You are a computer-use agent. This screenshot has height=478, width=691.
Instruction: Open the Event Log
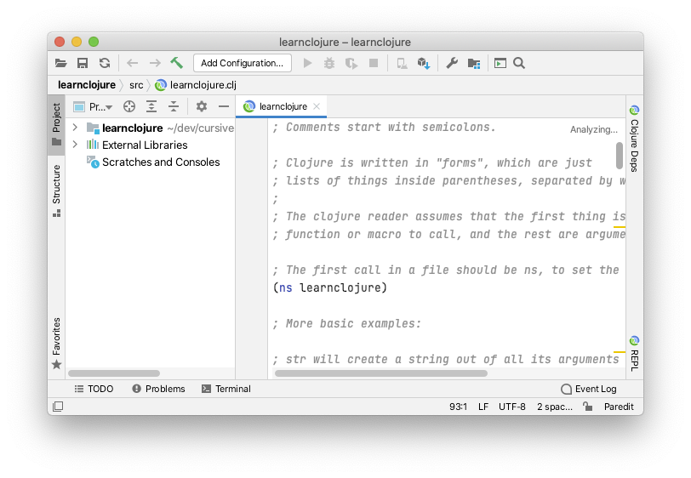pyautogui.click(x=589, y=389)
